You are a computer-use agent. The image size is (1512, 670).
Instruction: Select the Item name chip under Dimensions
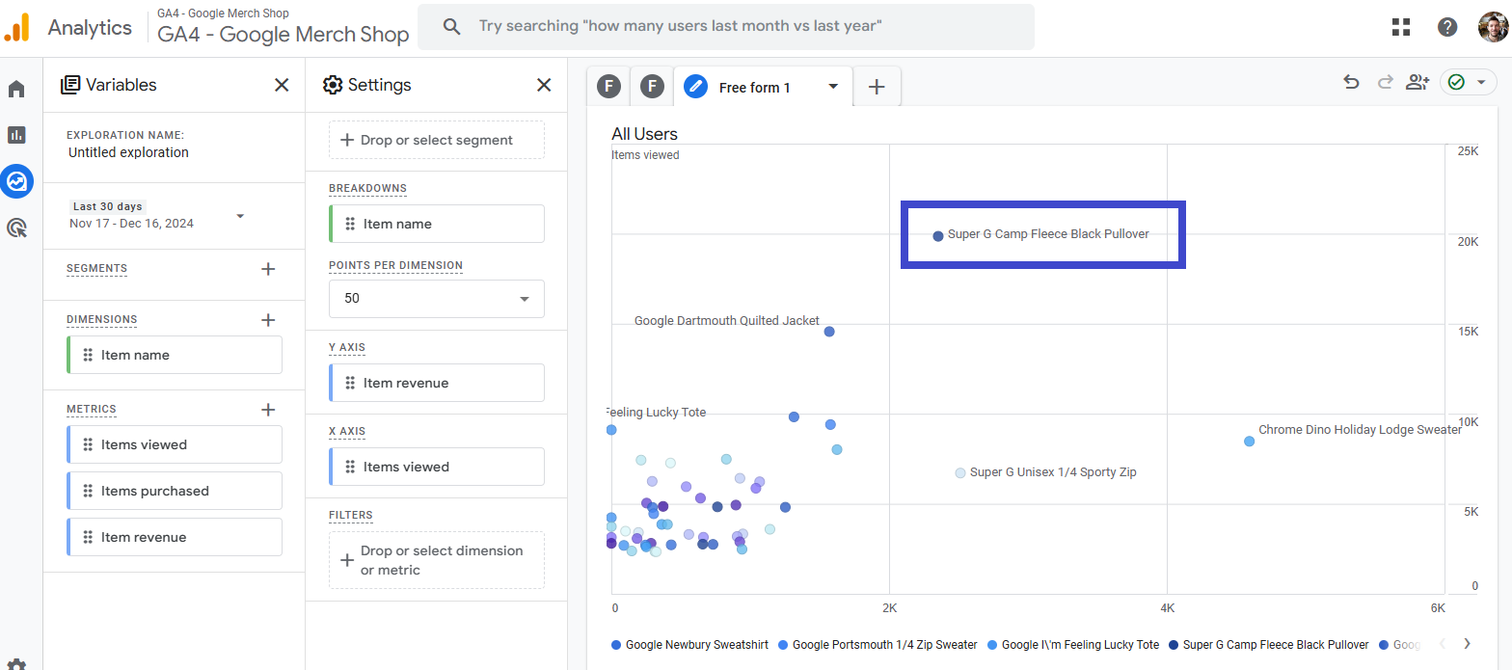point(175,355)
